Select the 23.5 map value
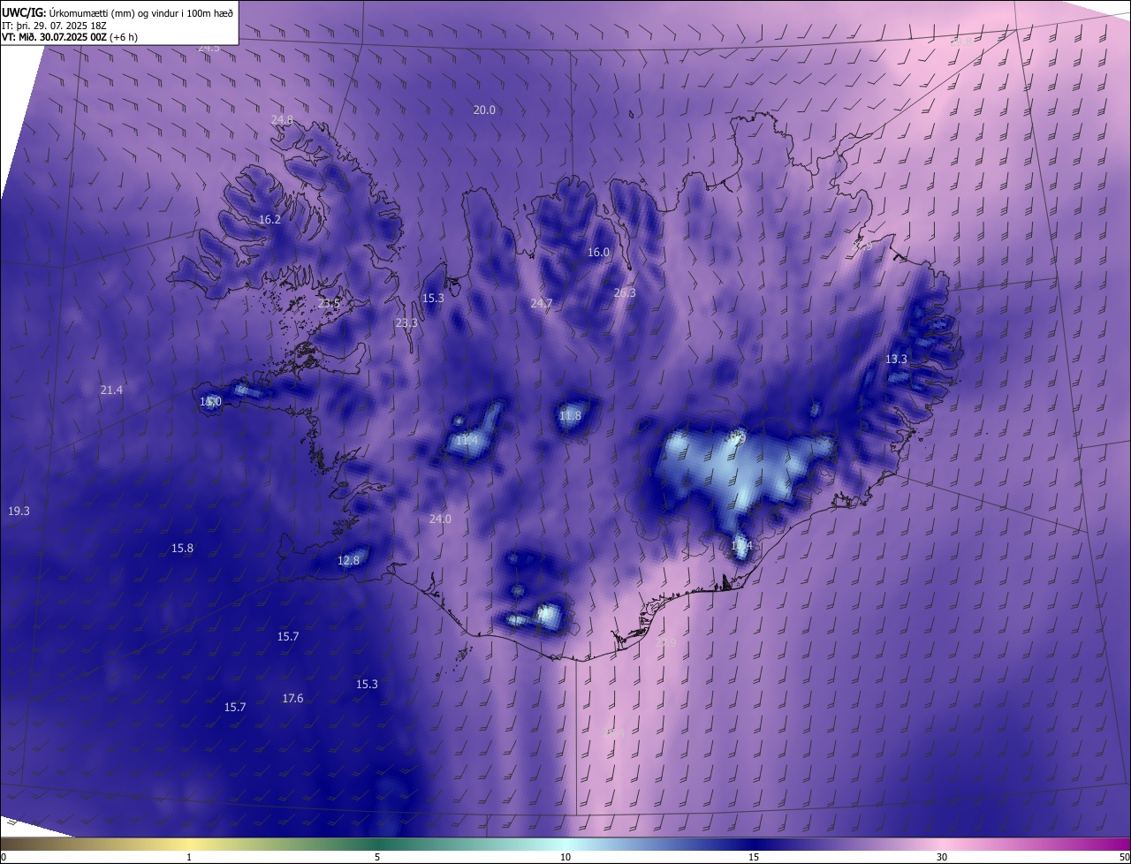Viewport: 1131px width, 864px height. pyautogui.click(x=329, y=304)
